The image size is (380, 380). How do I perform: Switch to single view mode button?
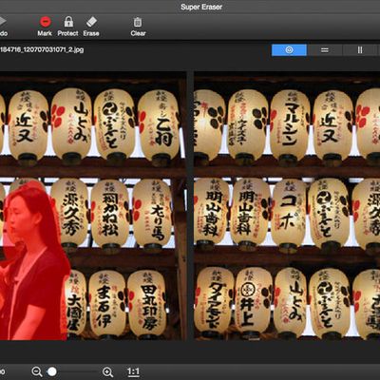pyautogui.click(x=289, y=50)
